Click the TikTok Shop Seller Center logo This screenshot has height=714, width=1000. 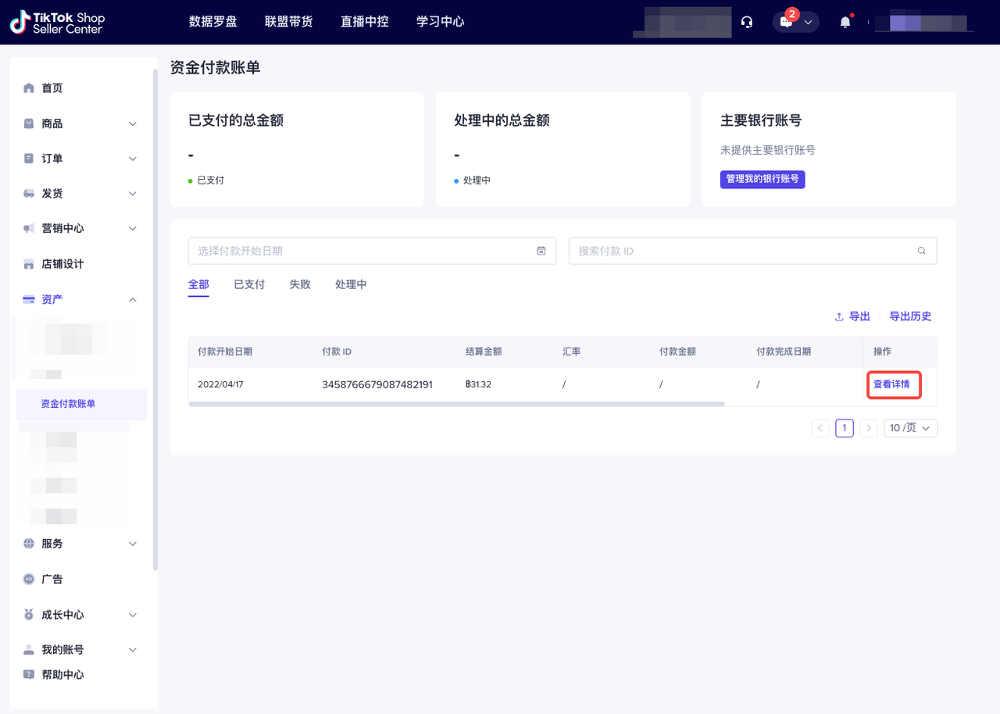[x=57, y=22]
